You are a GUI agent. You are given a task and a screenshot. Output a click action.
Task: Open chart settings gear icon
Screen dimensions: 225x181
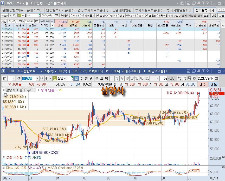click(x=194, y=78)
